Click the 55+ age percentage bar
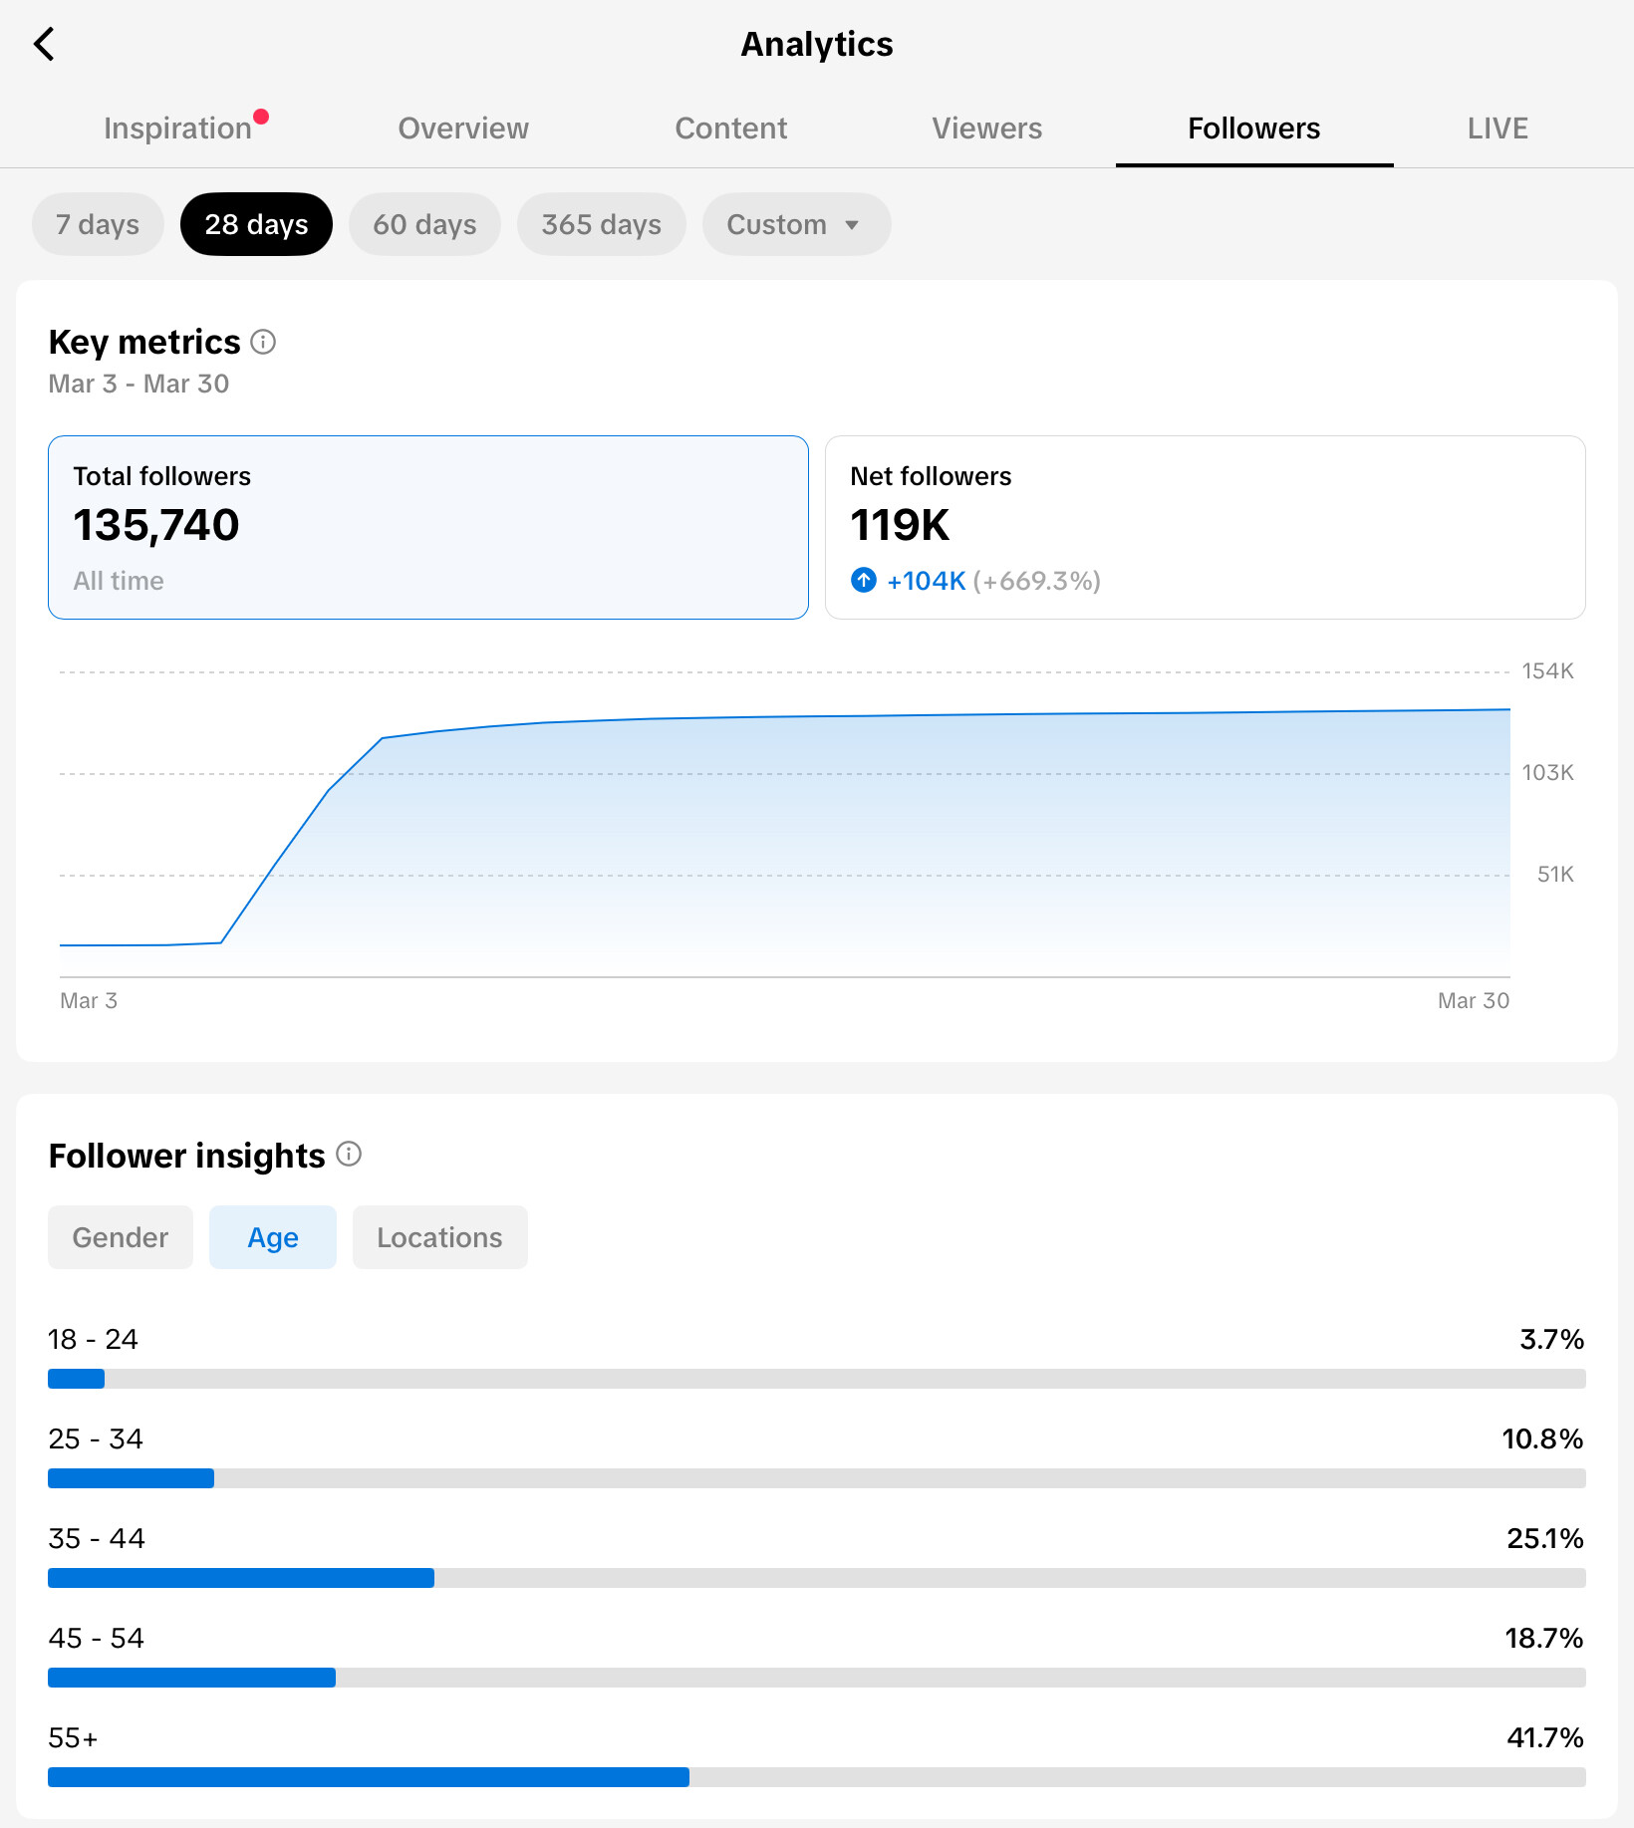The width and height of the screenshot is (1634, 1828). pyautogui.click(x=817, y=1777)
